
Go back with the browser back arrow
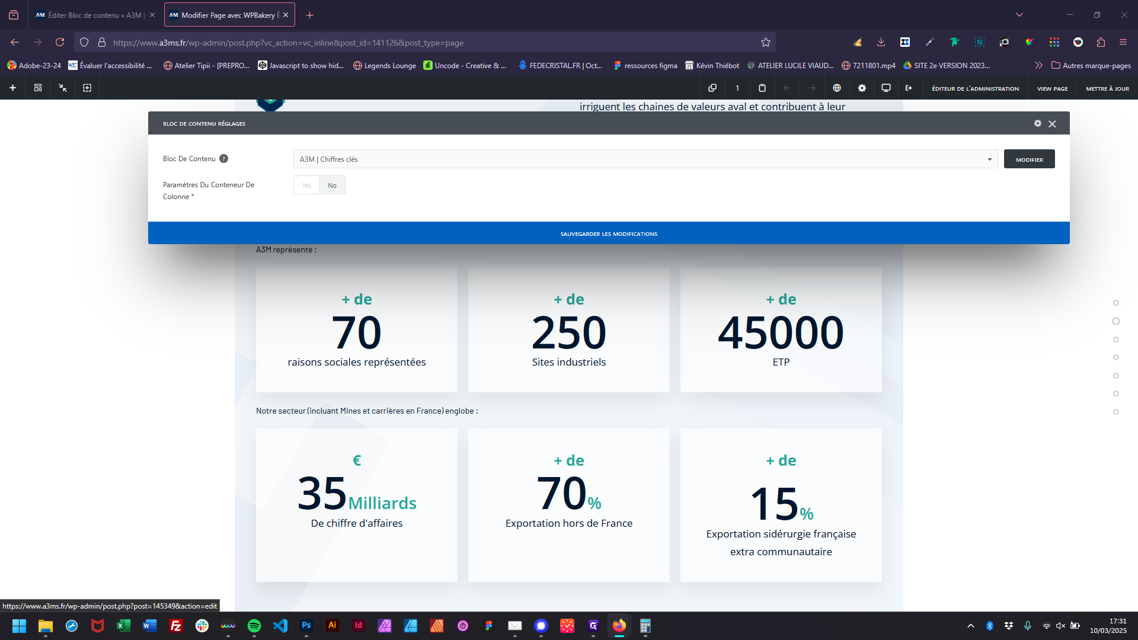pos(15,42)
